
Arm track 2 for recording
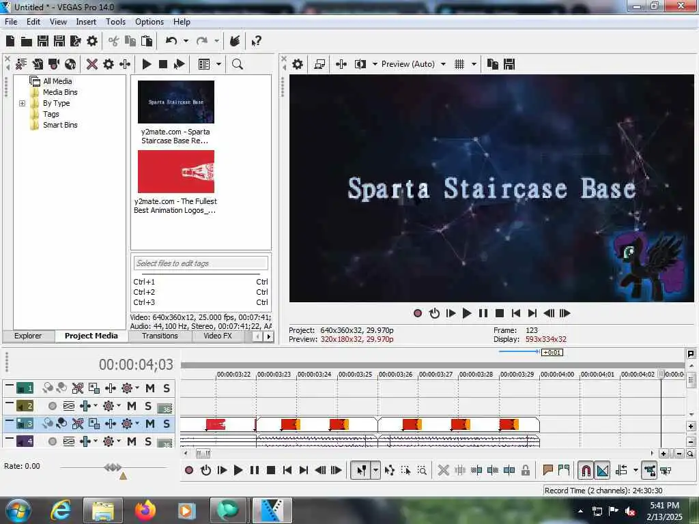tap(53, 406)
